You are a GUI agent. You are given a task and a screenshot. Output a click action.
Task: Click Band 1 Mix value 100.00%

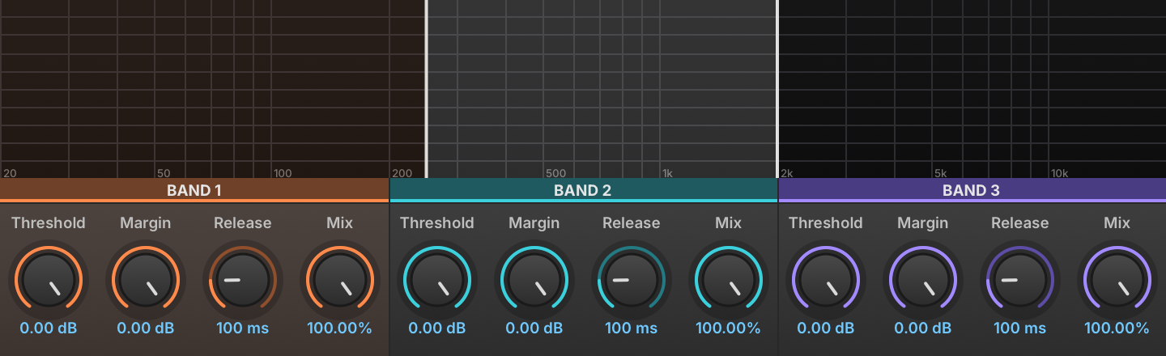(x=340, y=328)
